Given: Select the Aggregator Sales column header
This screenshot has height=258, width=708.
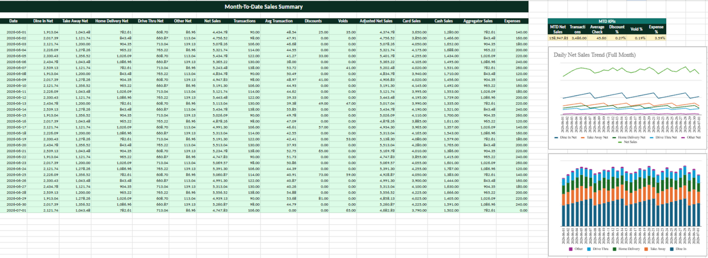Looking at the screenshot, I should [x=479, y=21].
